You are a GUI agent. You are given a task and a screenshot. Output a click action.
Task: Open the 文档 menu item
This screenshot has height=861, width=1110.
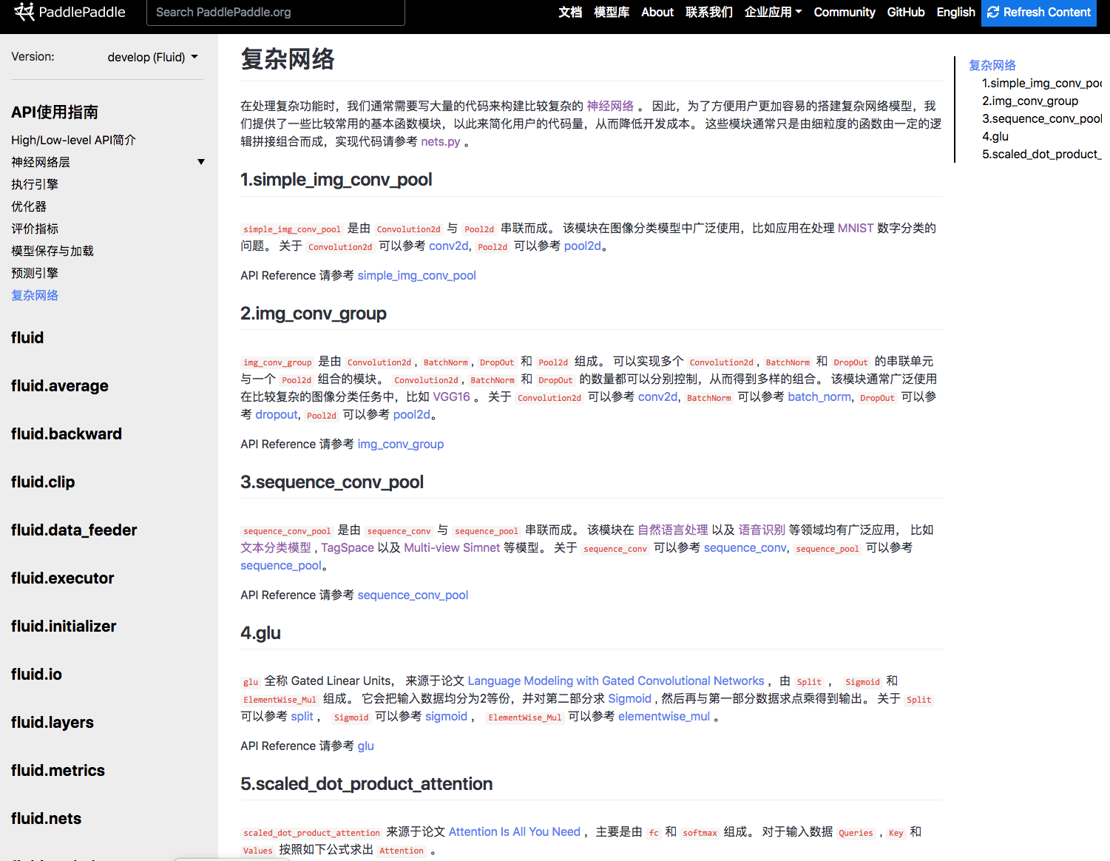pyautogui.click(x=570, y=13)
